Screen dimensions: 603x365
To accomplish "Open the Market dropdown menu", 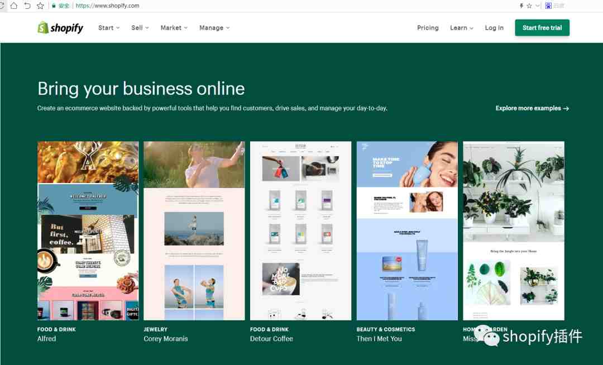I will pyautogui.click(x=174, y=28).
